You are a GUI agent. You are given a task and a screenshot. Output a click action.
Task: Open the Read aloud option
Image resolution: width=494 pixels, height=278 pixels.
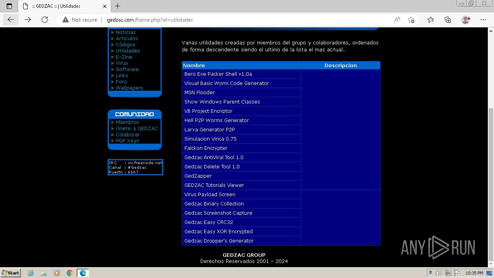tap(397, 20)
